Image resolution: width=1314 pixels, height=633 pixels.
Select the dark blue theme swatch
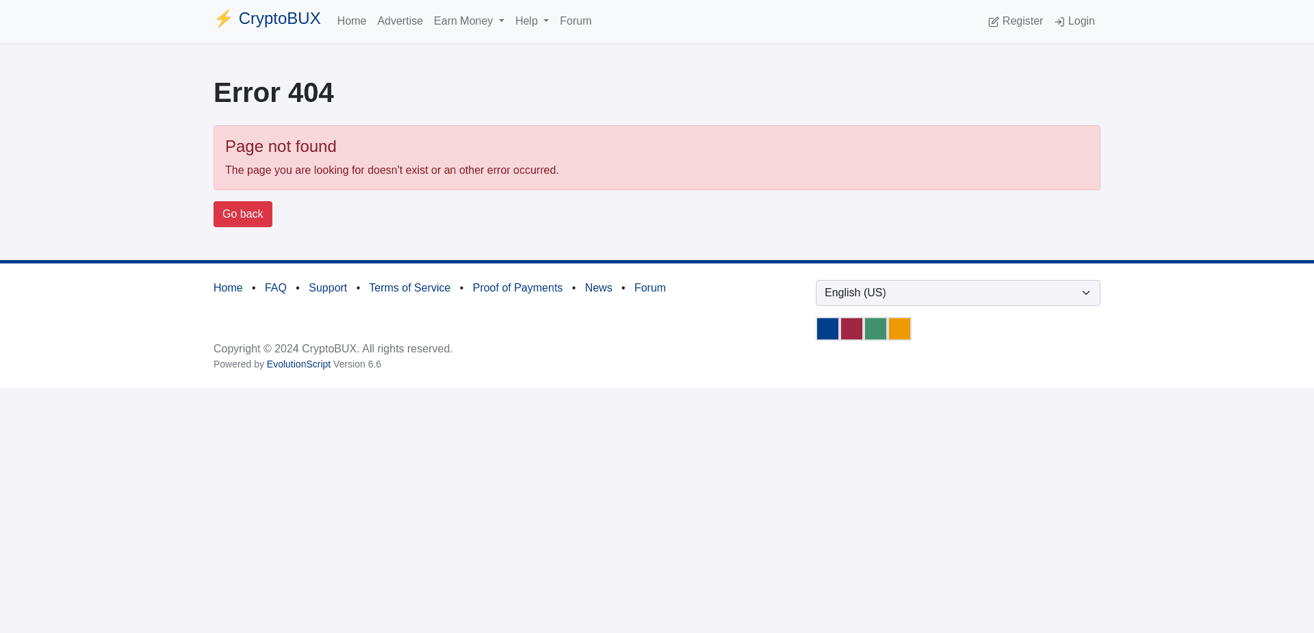[827, 328]
